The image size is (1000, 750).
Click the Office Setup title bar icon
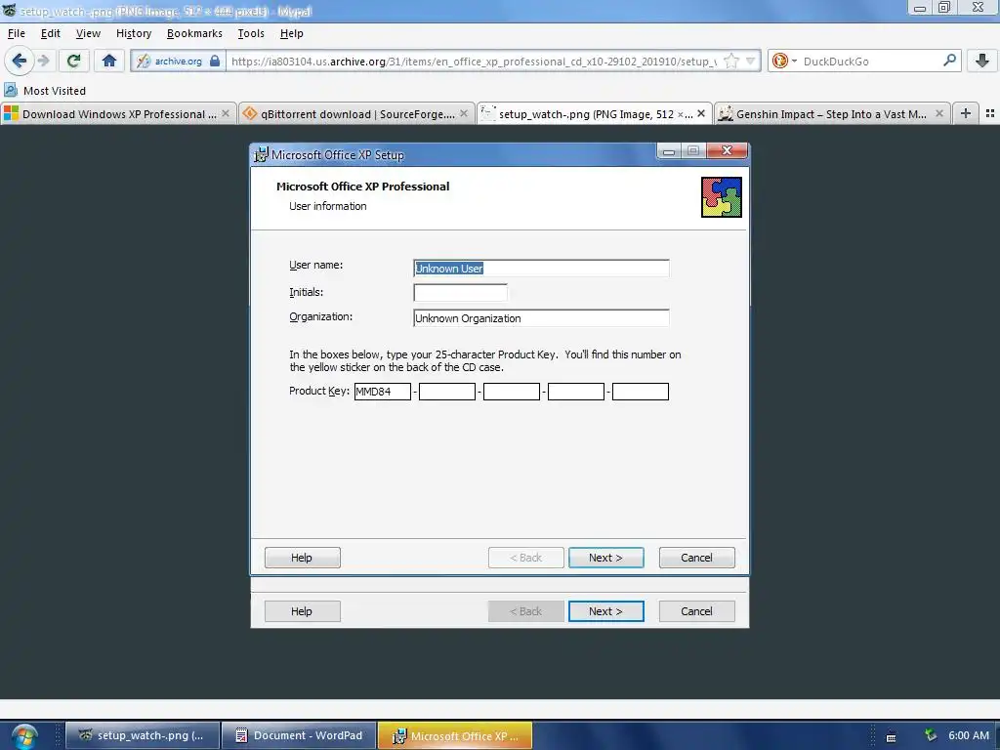coord(261,154)
